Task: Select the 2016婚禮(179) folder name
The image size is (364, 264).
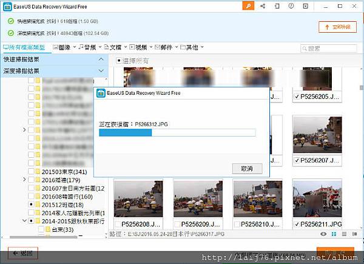Action: pyautogui.click(x=61, y=180)
